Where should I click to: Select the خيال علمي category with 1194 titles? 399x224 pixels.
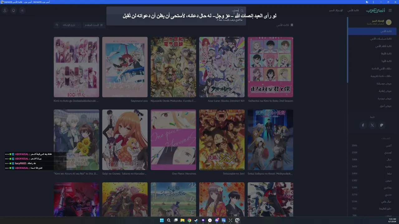[x=372, y=202]
